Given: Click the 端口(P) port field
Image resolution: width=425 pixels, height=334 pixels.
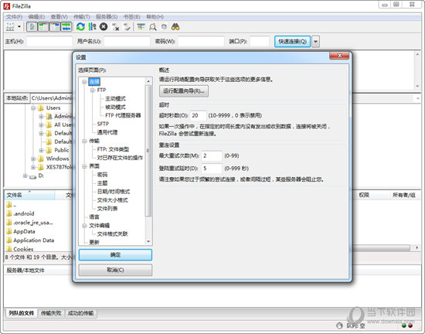Looking at the screenshot, I should coord(260,42).
